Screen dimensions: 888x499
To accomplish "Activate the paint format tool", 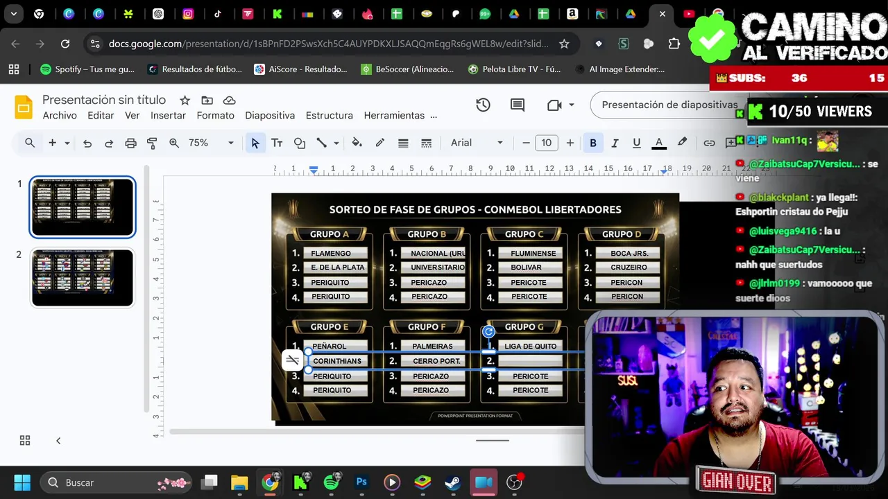I will (x=152, y=143).
